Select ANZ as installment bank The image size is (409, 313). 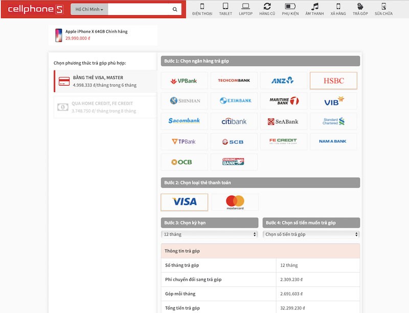click(284, 81)
